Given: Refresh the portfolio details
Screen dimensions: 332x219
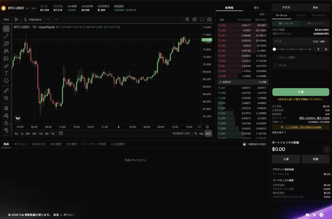Looking at the screenshot, I should click(327, 149).
